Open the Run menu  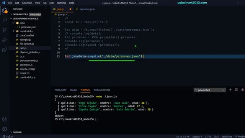[x=52, y=3]
